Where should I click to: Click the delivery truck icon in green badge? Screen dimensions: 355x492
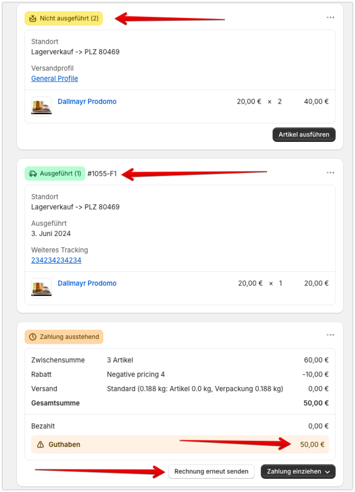(33, 174)
